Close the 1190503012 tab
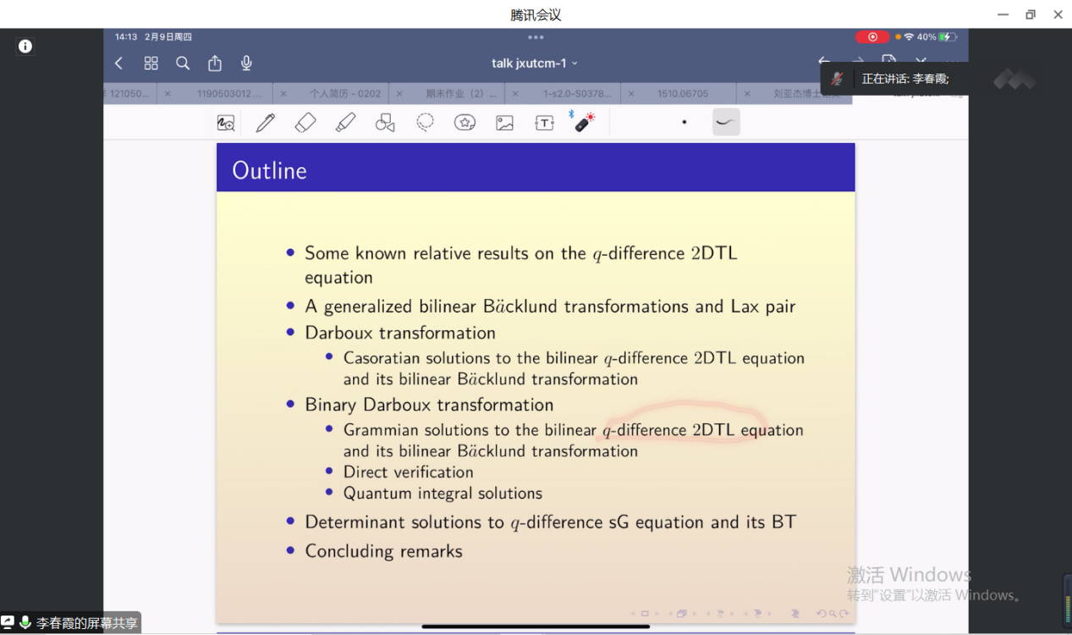This screenshot has height=635, width=1072. pyautogui.click(x=168, y=94)
